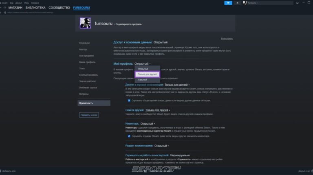The width and height of the screenshot is (313, 175).
Task: Toggle hide total playtime checkbox
Action: 129,100
